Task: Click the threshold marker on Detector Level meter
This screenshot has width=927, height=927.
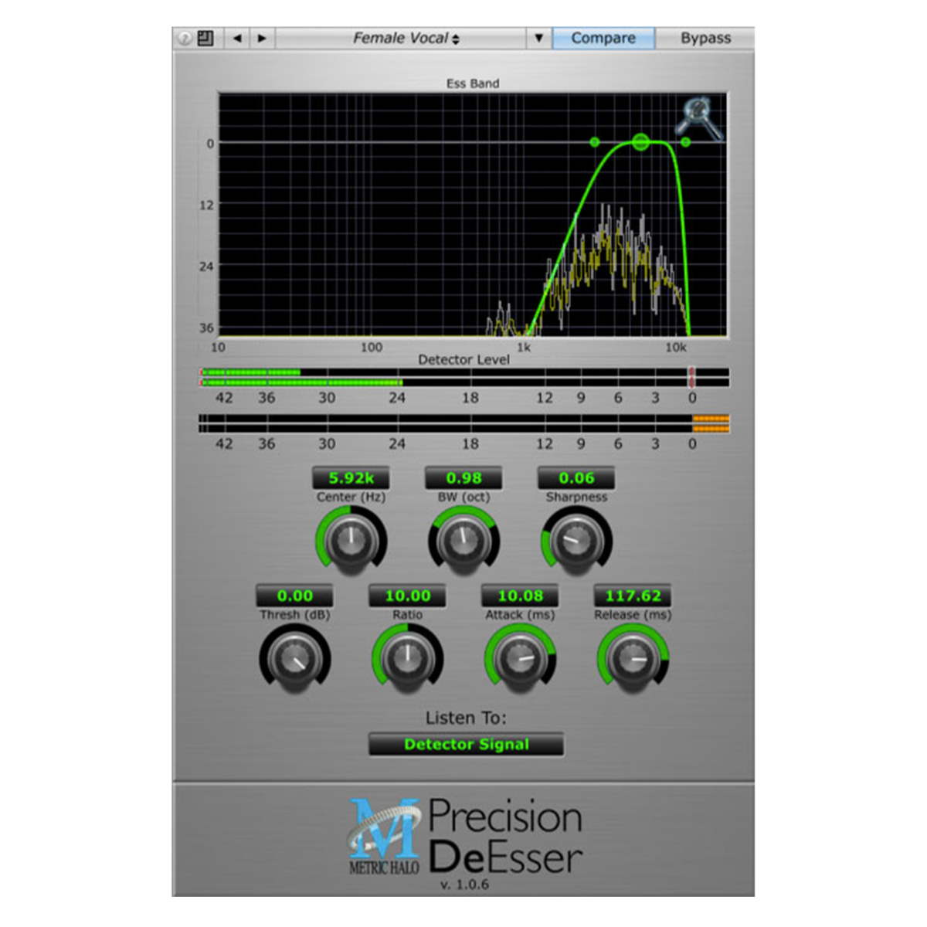Action: (691, 377)
